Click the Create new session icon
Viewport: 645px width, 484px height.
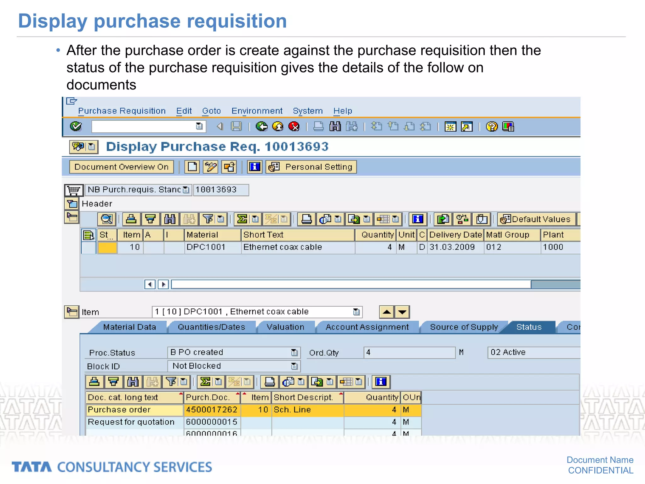click(451, 126)
